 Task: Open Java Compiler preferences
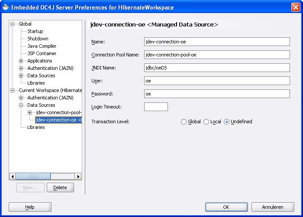(x=42, y=46)
